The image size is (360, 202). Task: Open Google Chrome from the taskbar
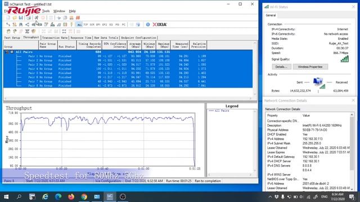[x=84, y=197]
